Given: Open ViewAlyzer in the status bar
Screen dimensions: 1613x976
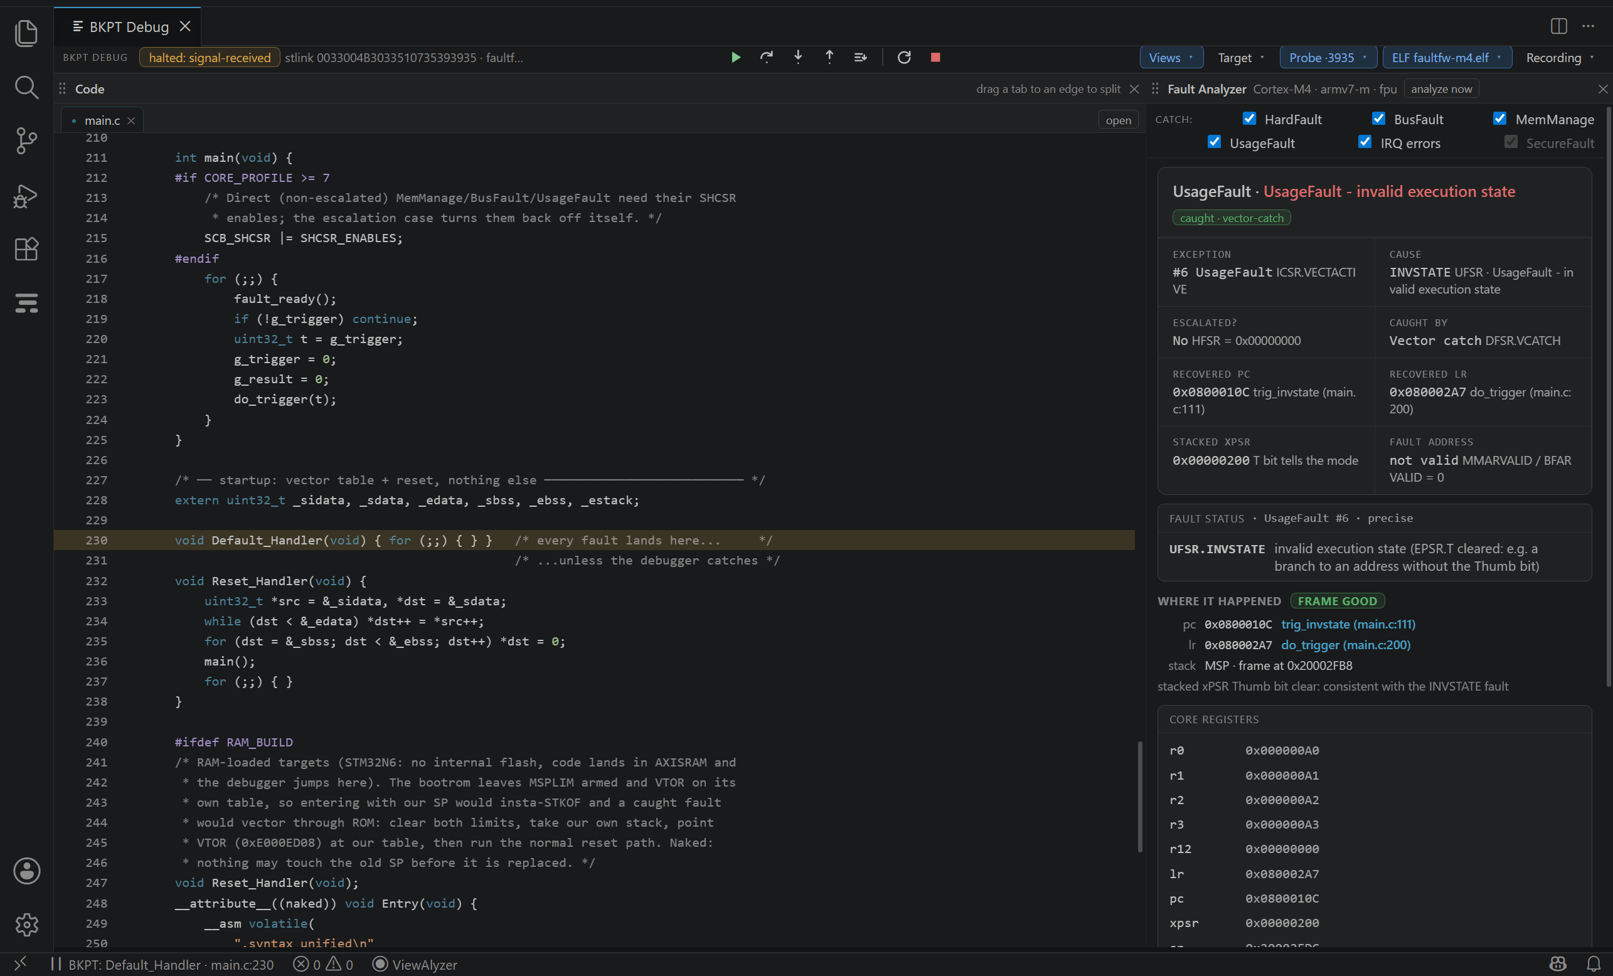Looking at the screenshot, I should point(414,964).
